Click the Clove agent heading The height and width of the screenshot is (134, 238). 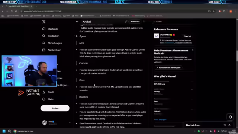click(x=82, y=80)
